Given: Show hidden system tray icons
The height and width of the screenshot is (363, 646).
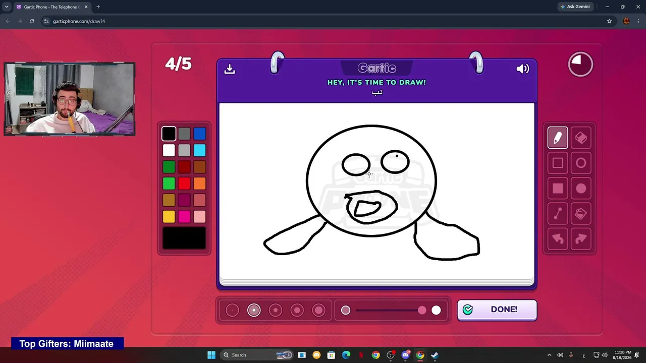Looking at the screenshot, I should point(550,355).
